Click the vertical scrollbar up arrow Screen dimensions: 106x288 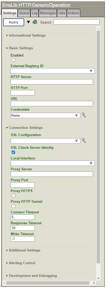(98, 29)
